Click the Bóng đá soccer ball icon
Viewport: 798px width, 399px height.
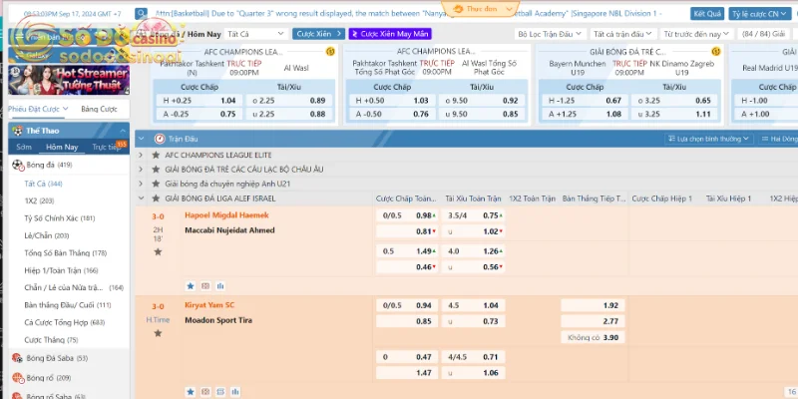(17, 164)
